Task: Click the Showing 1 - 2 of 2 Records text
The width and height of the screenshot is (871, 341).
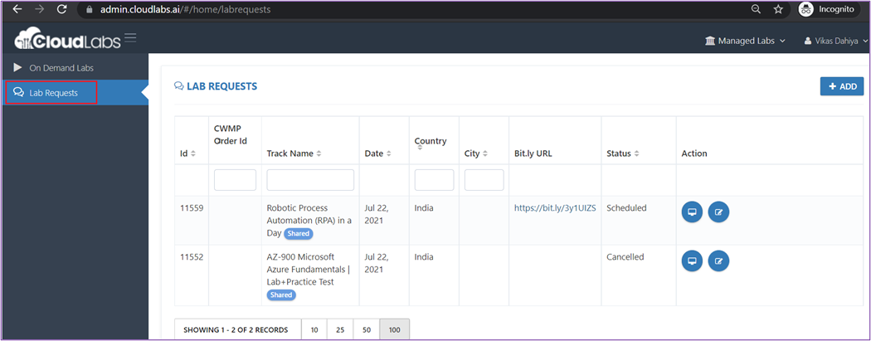Action: tap(236, 330)
